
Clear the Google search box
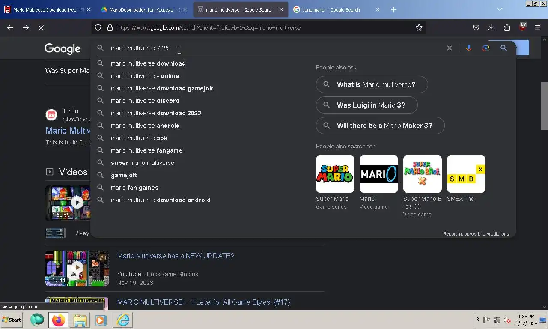(450, 48)
